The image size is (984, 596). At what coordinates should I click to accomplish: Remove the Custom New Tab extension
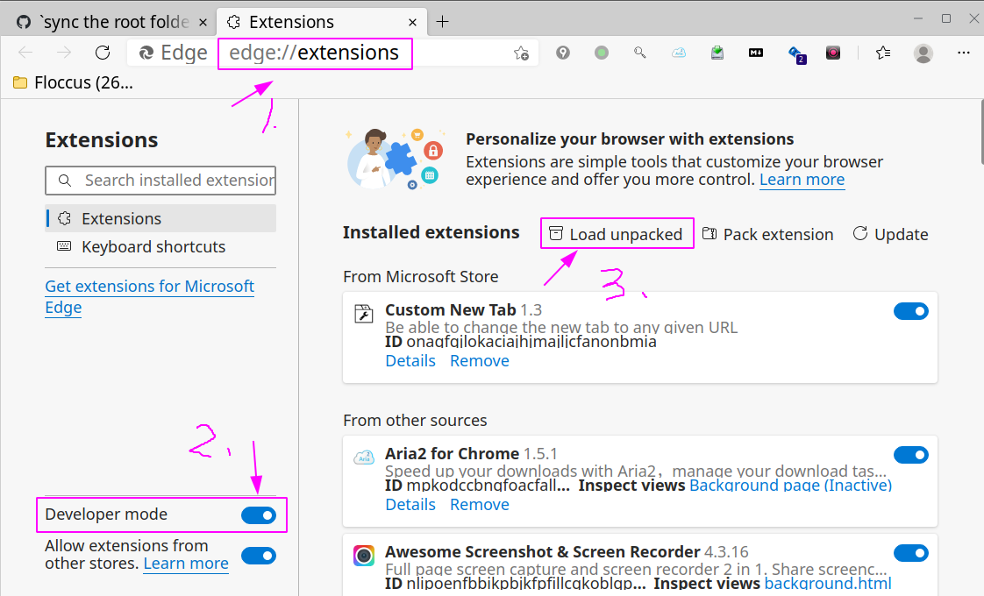(x=480, y=361)
